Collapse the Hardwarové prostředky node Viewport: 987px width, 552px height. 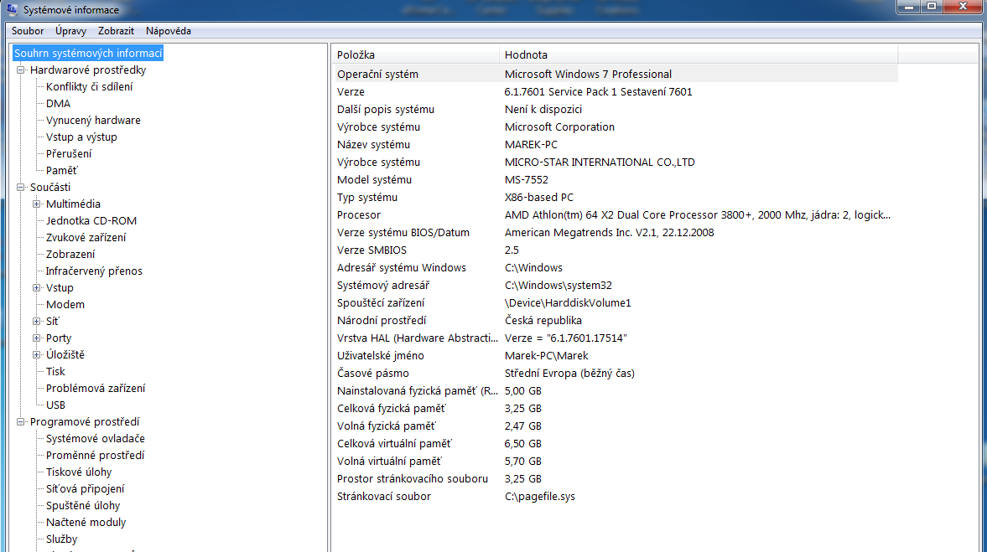tap(21, 70)
